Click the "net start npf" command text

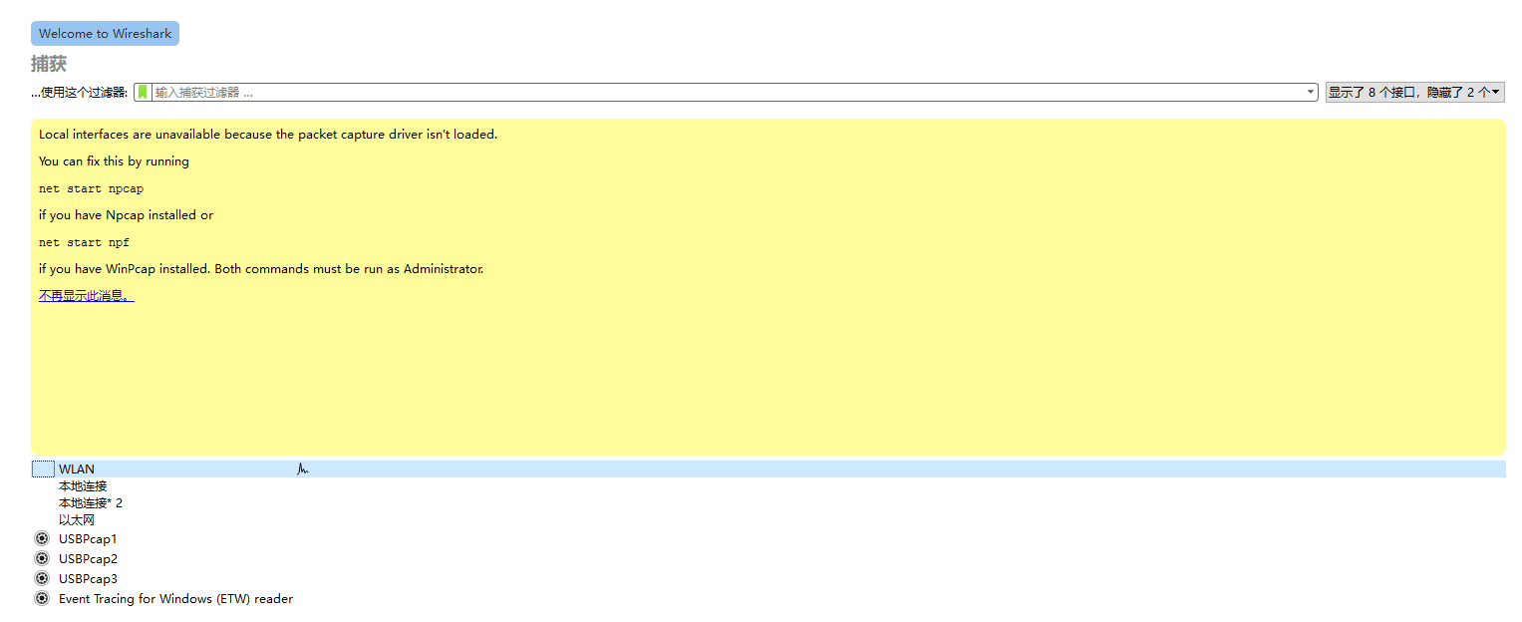click(84, 242)
